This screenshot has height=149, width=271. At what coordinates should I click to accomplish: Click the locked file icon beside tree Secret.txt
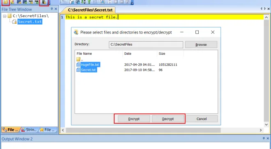(x=14, y=22)
